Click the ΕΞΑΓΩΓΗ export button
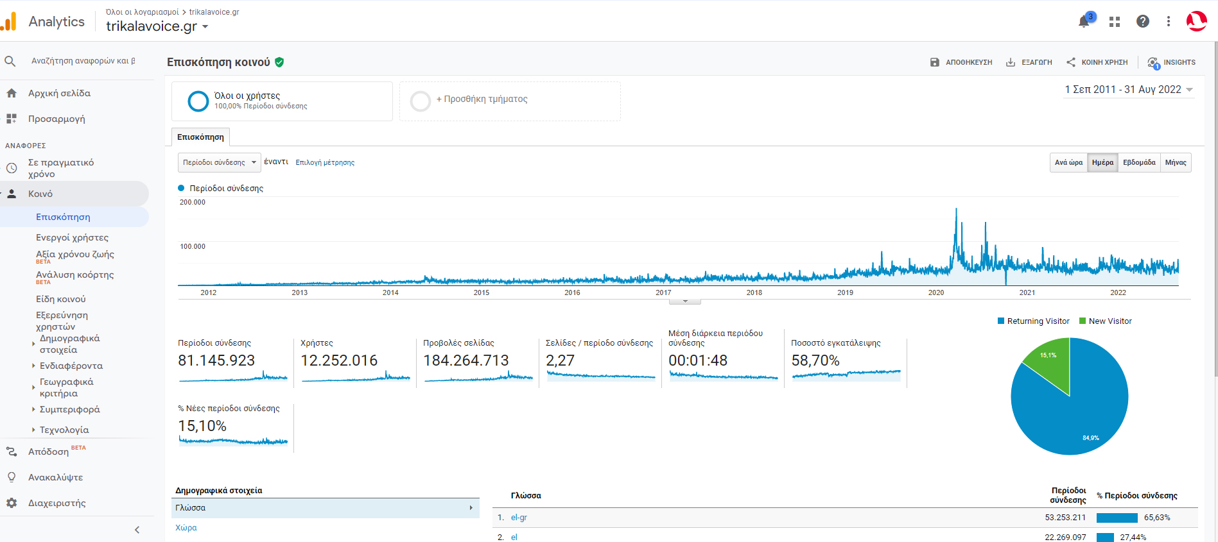 click(1029, 62)
